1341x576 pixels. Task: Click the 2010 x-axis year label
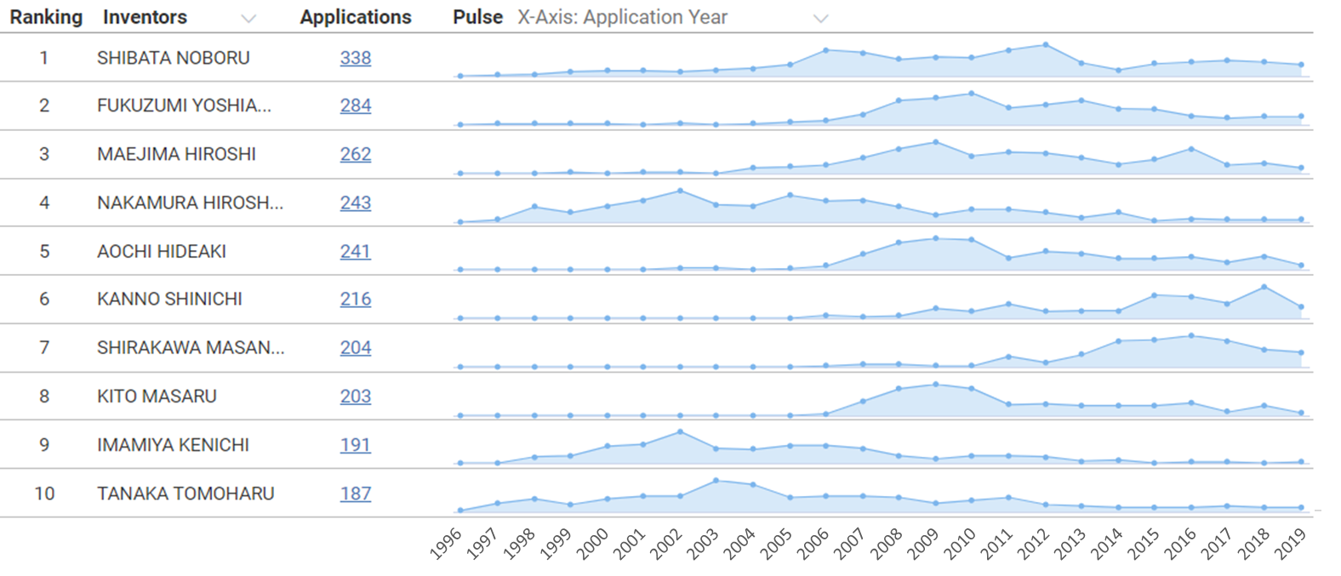tap(959, 543)
